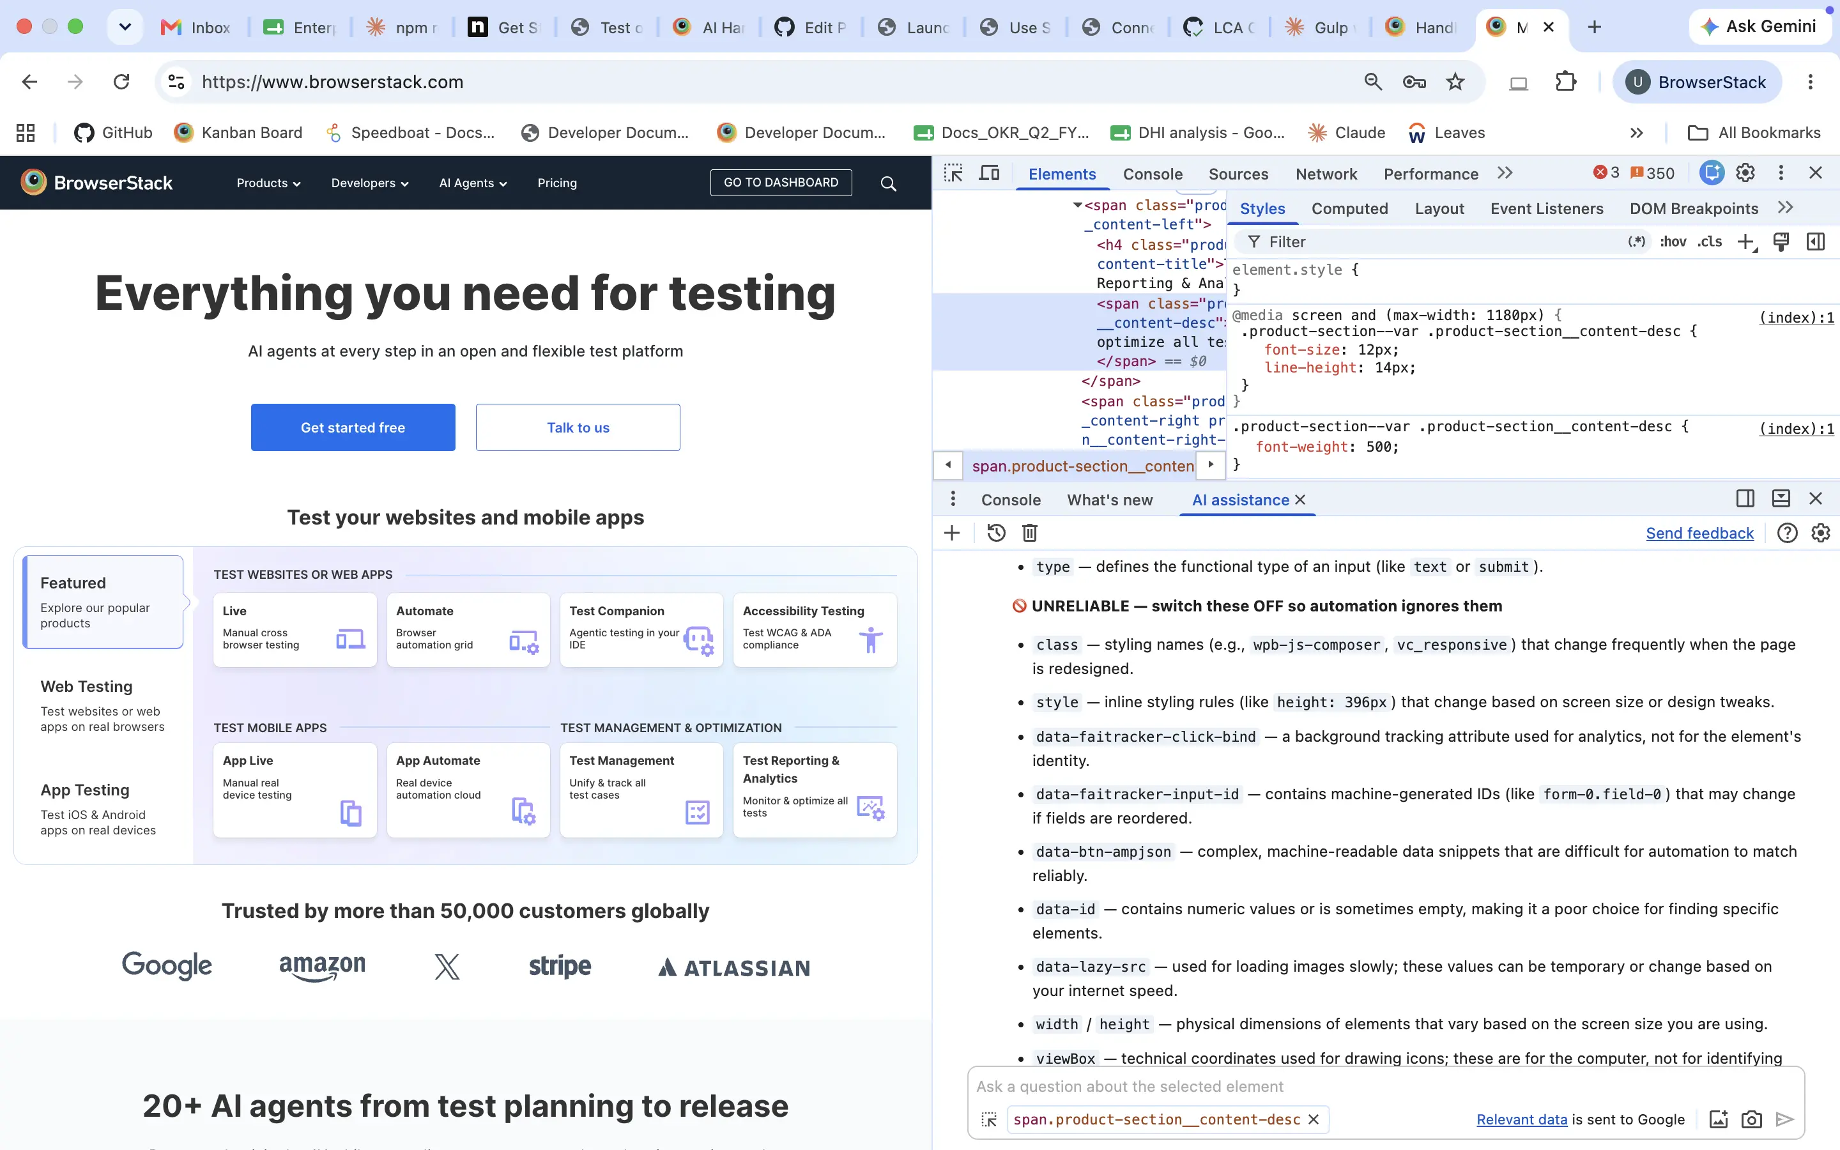Toggle the computed styles sidebar icon
1840x1150 pixels.
click(x=1816, y=242)
